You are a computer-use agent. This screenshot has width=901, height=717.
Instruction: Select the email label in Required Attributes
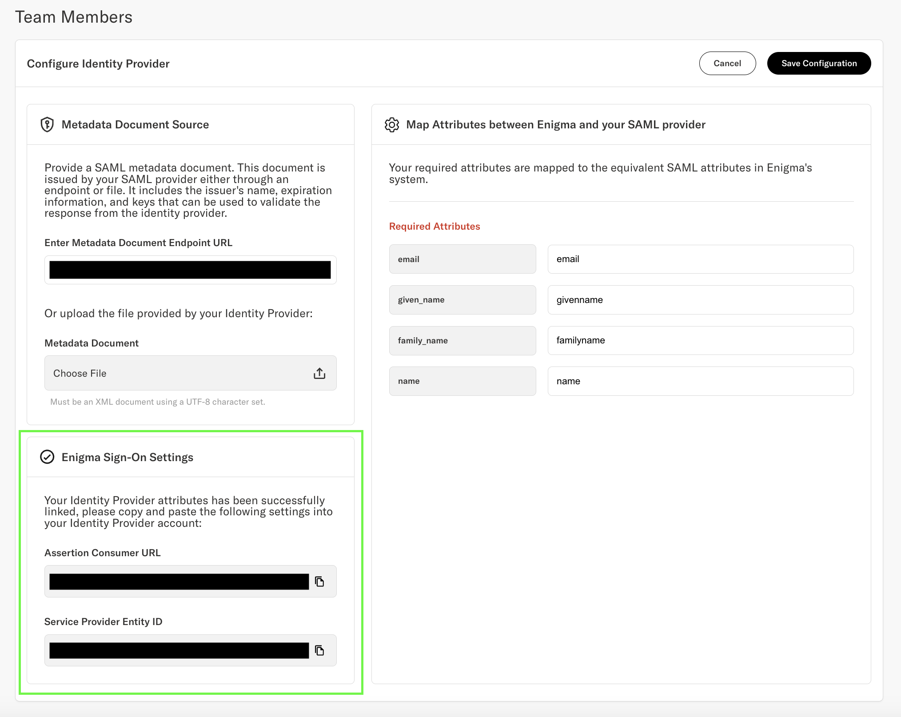click(408, 259)
